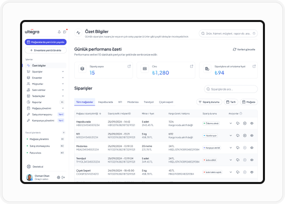Open the messages chat icon
The image size is (285, 204).
tap(65, 32)
